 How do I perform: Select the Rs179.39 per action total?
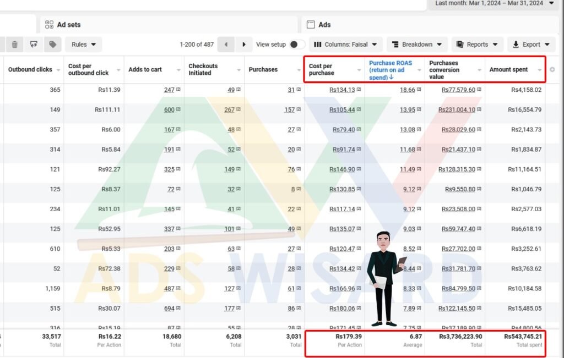[349, 337]
